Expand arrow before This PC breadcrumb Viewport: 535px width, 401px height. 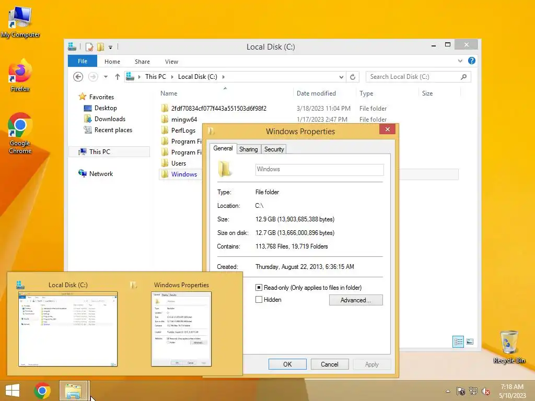pos(139,77)
